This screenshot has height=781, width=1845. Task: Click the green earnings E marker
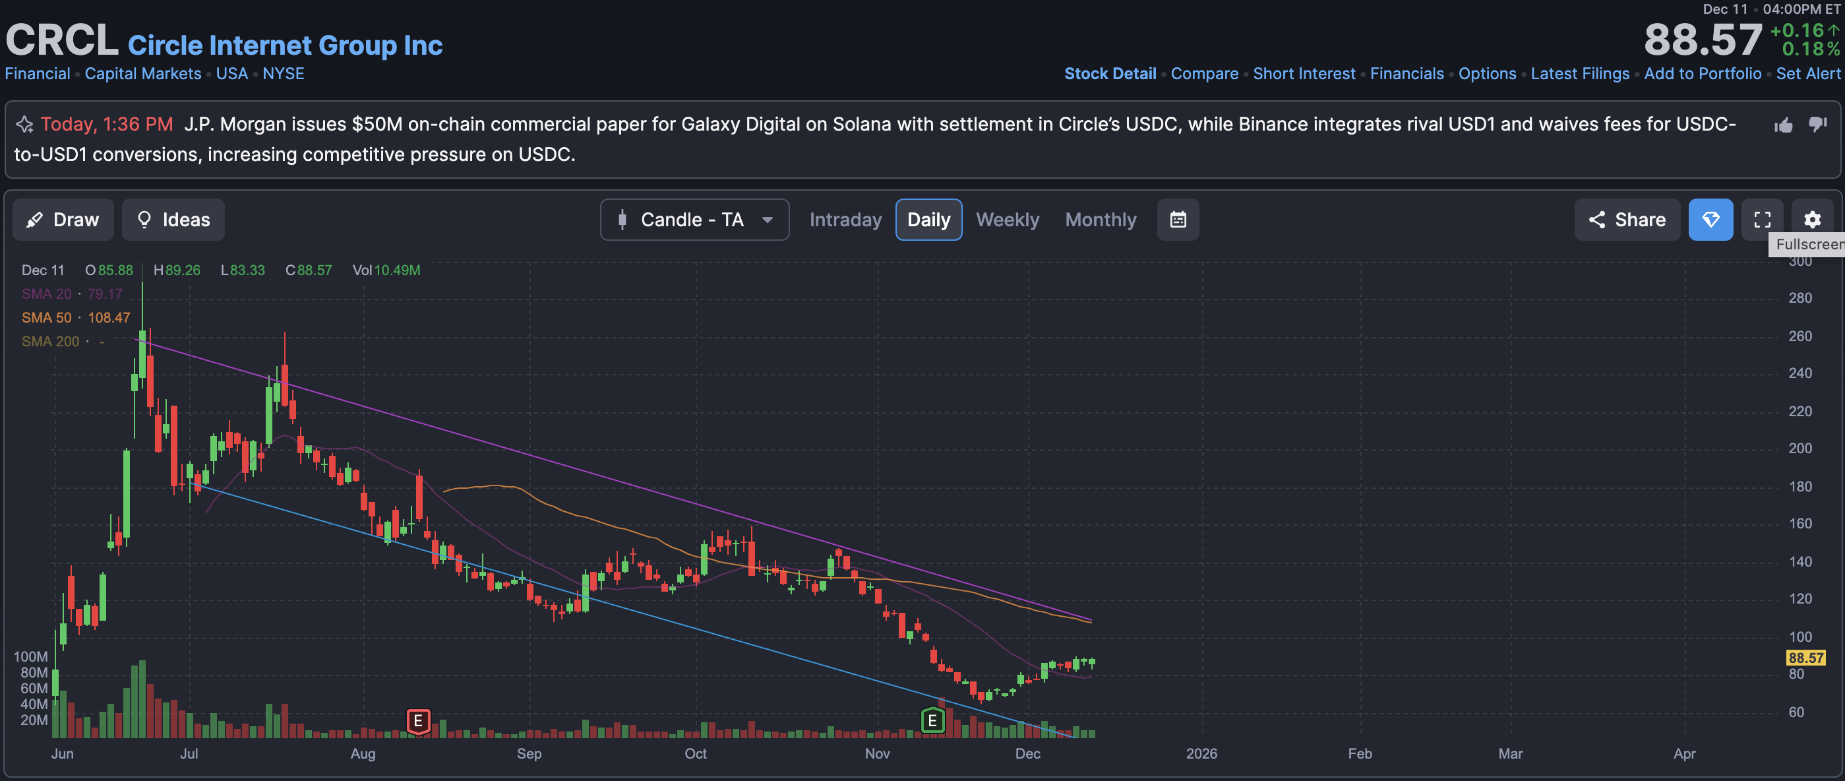(932, 721)
